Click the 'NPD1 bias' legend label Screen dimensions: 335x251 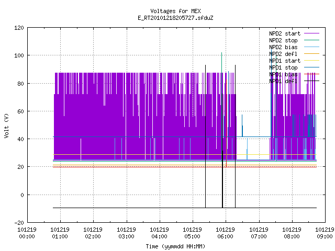click(283, 74)
